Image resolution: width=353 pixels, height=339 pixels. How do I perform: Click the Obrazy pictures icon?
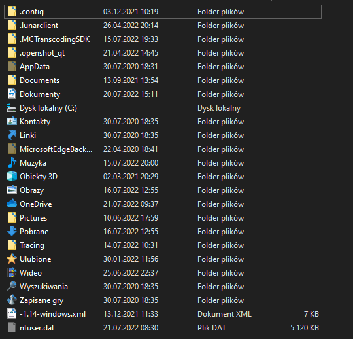pyautogui.click(x=12, y=190)
